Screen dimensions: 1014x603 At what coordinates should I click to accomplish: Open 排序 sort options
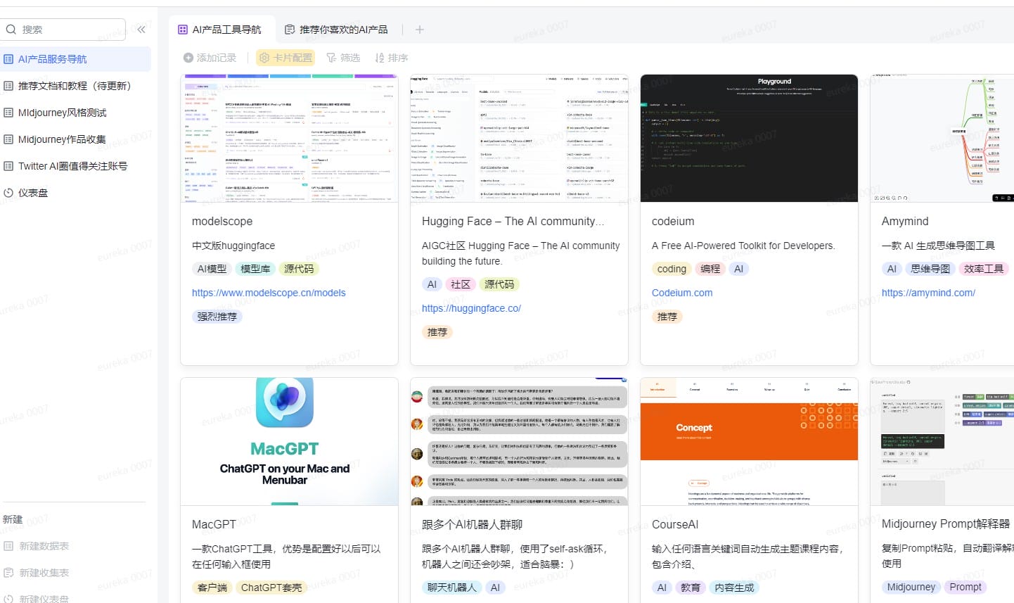[x=391, y=58]
